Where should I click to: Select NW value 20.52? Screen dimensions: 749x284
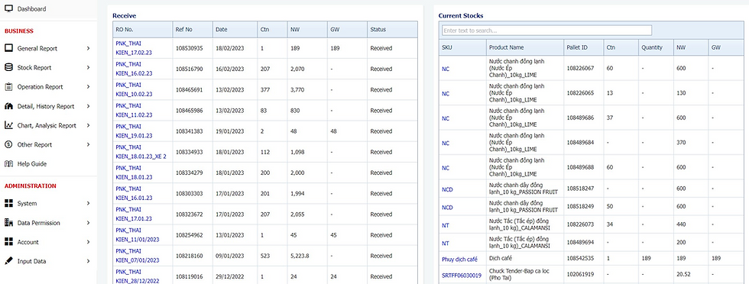[x=683, y=274]
